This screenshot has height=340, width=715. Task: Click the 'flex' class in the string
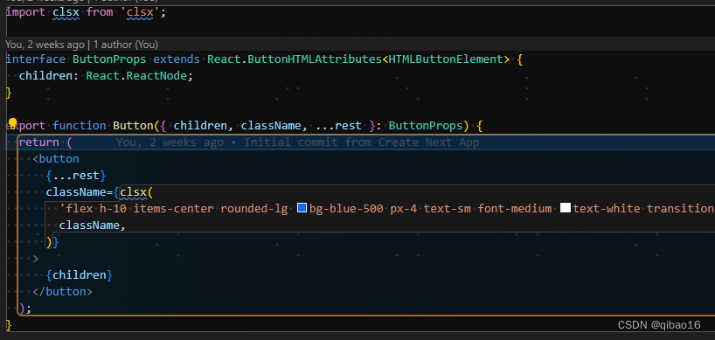click(80, 209)
